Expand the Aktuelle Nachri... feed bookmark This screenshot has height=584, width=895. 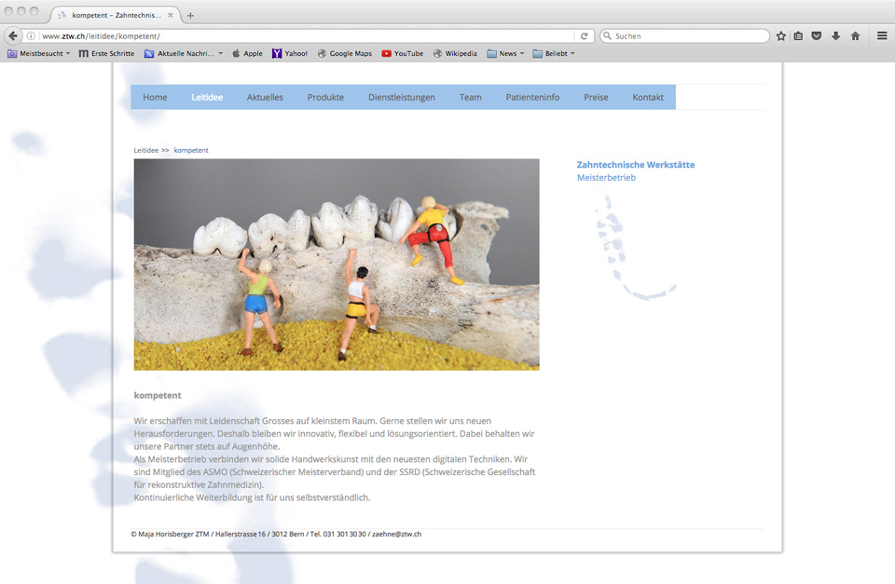[x=184, y=54]
